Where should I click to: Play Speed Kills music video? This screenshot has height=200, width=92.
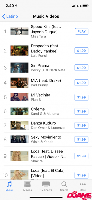pos(82,31)
